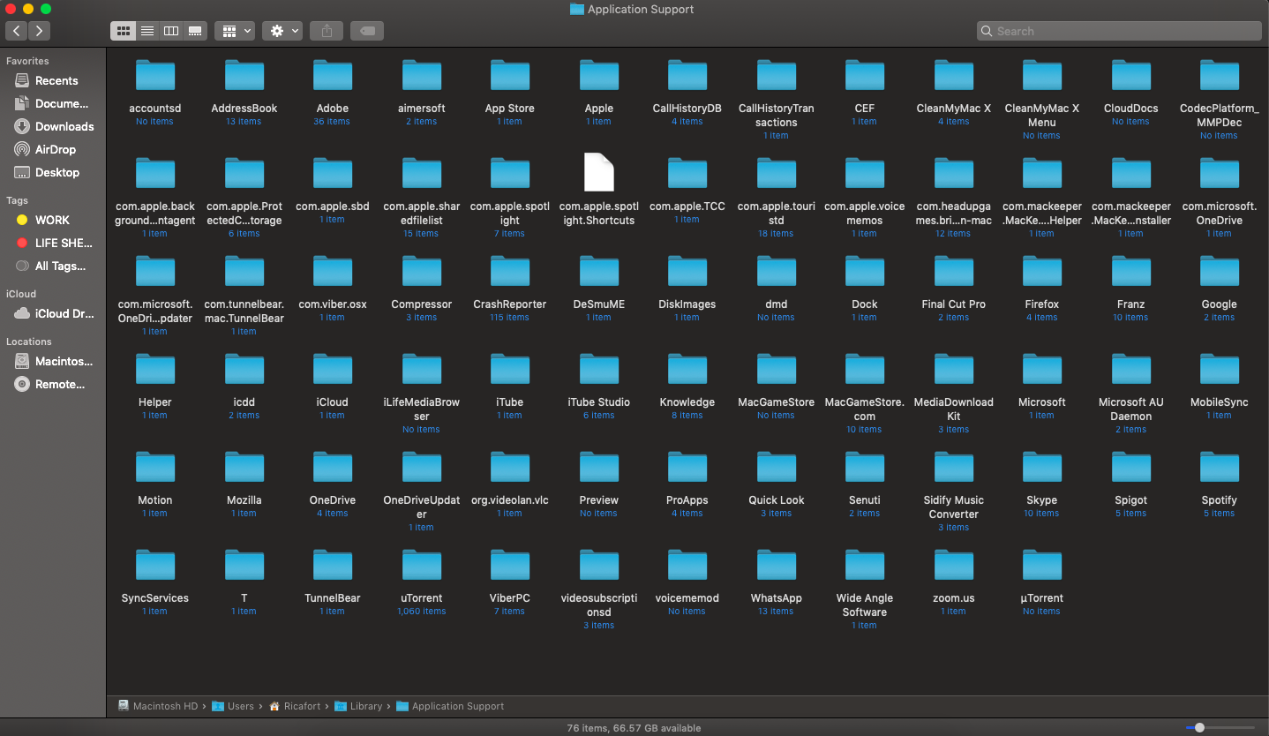The height and width of the screenshot is (736, 1269).
Task: Select the Microsoft folder icon
Action: click(1042, 370)
